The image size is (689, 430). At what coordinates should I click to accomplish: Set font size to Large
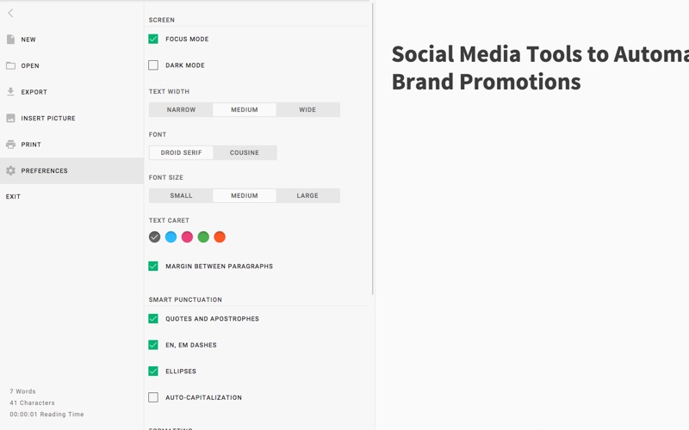coord(307,196)
